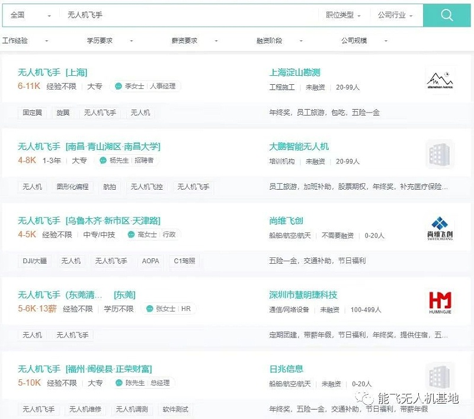Click the 航拍 tag
Screen dimensions: 474x419
click(x=110, y=187)
